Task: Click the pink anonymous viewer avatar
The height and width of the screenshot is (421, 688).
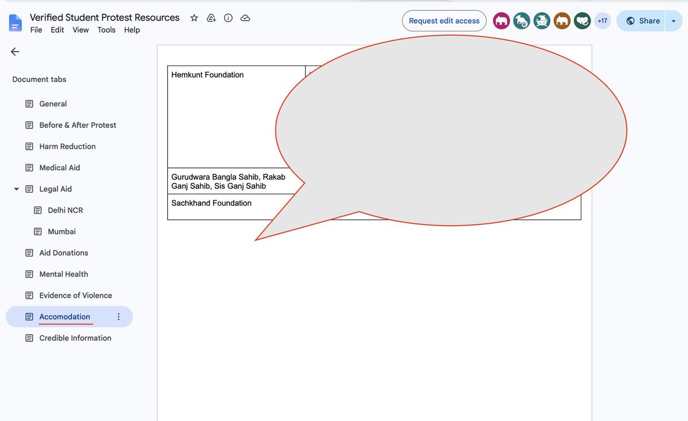Action: click(x=502, y=21)
